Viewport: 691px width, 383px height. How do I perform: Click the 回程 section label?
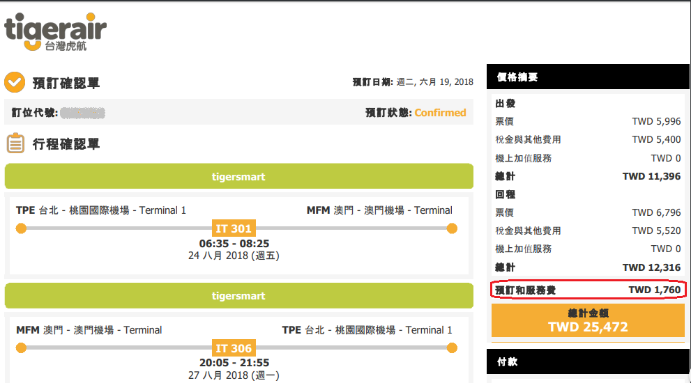pyautogui.click(x=506, y=194)
